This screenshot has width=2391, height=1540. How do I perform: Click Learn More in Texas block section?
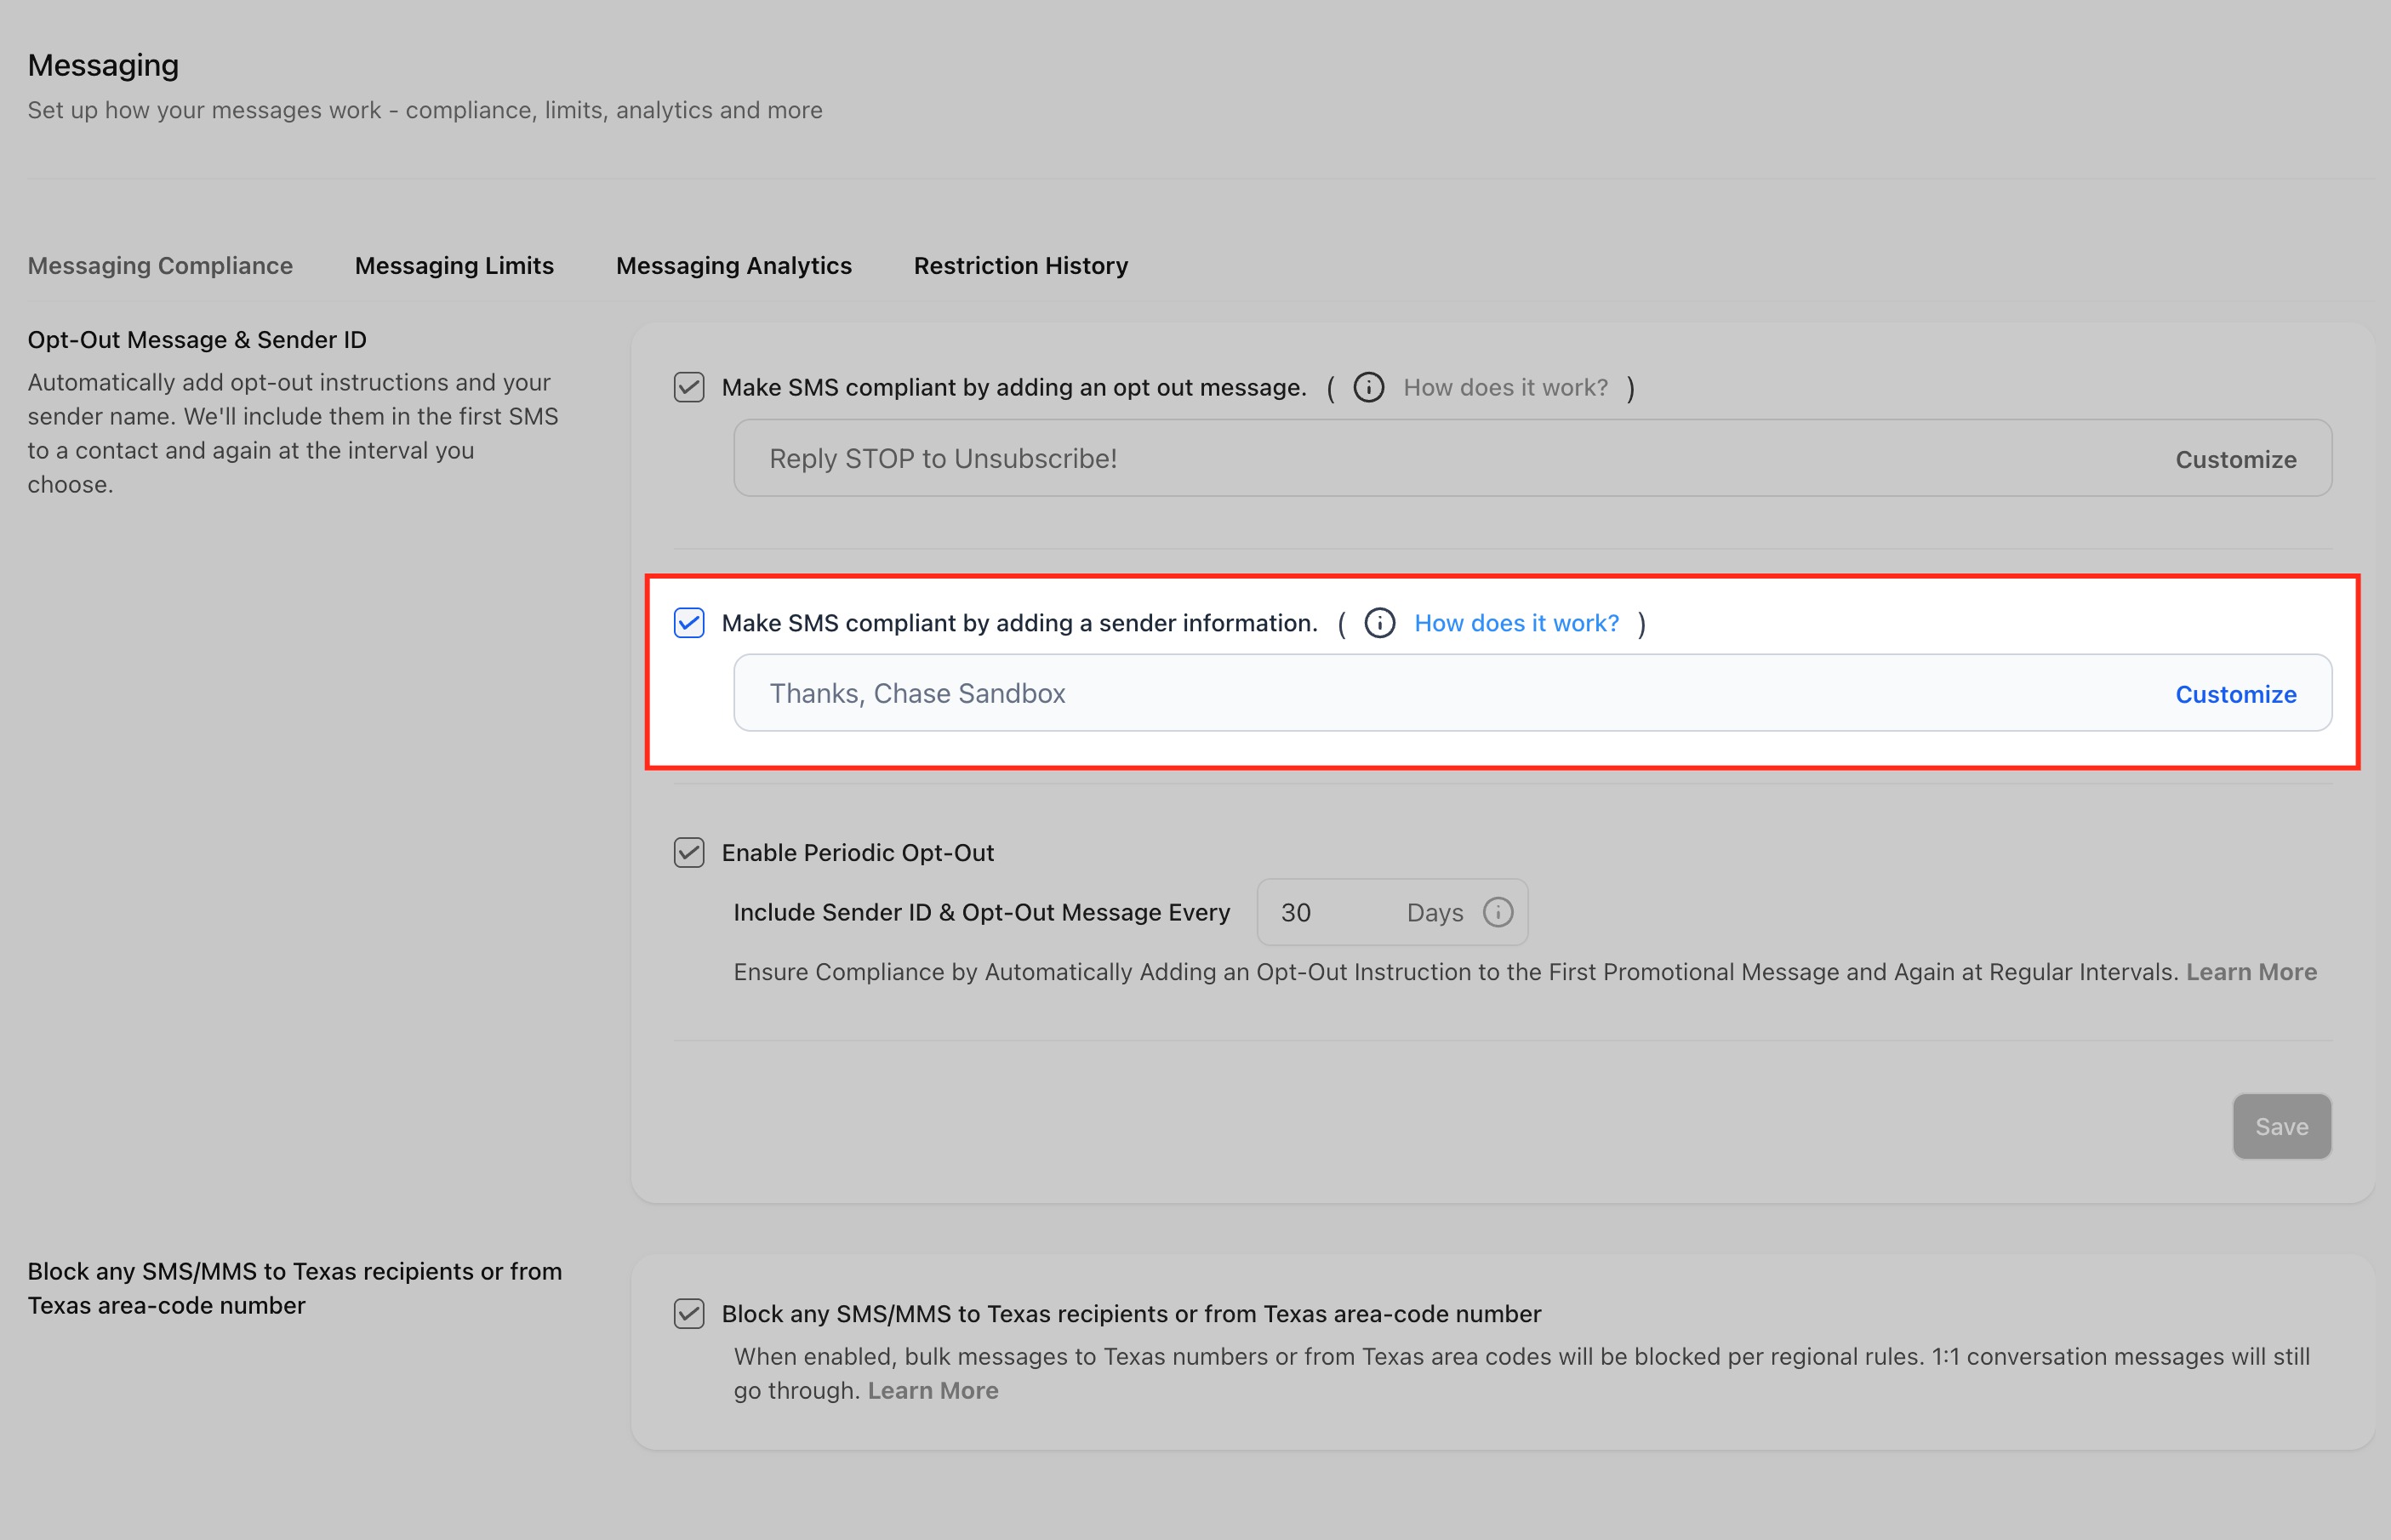(x=932, y=1390)
